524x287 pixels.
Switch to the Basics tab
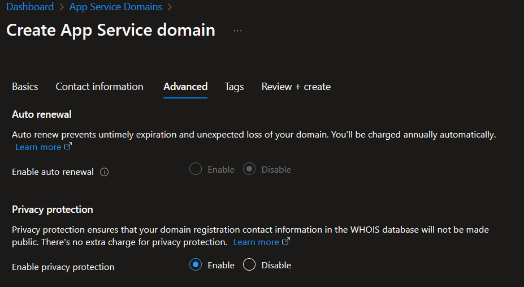(25, 87)
